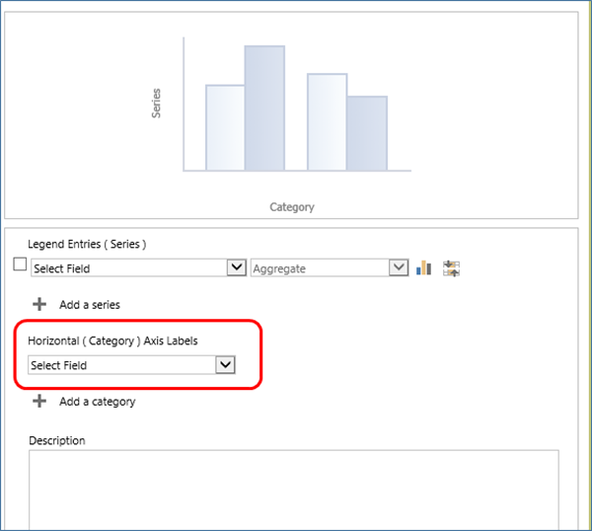Click the top/bottom rules icon

click(452, 267)
